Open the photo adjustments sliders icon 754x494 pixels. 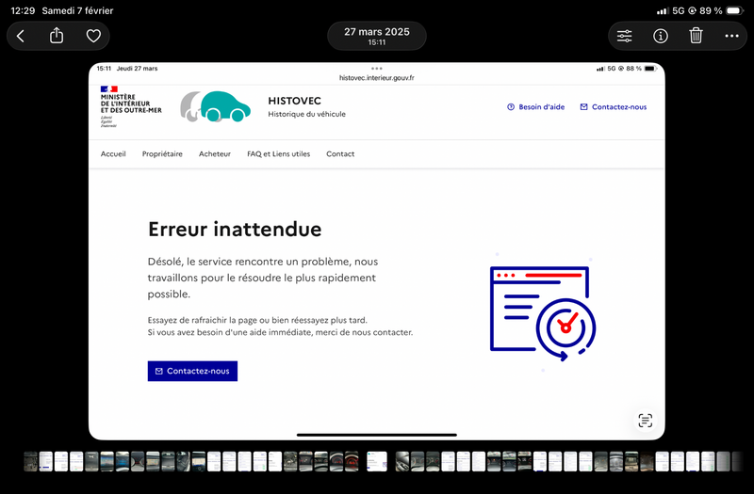pyautogui.click(x=625, y=36)
